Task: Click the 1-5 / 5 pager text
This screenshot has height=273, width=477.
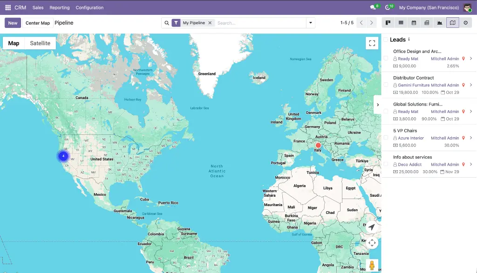Action: 347,23
